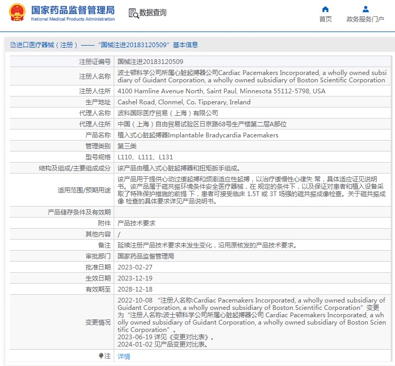Click intended use text mentioning 1.5T 或 3T
This screenshot has height=366, width=395.
[252, 190]
